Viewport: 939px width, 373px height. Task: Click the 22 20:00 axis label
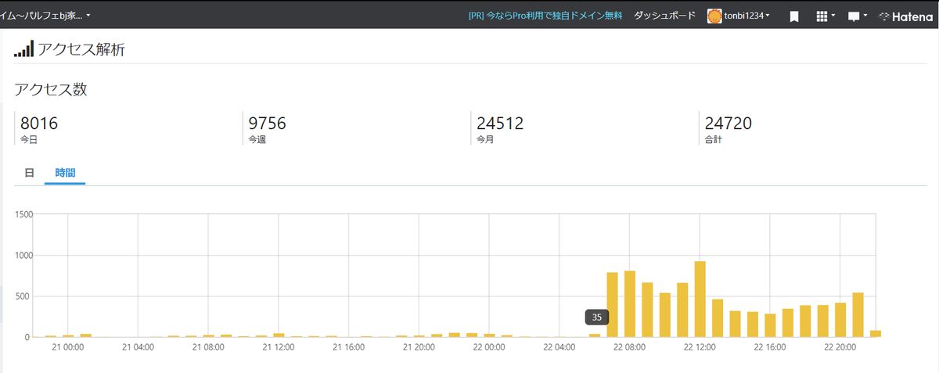(840, 346)
